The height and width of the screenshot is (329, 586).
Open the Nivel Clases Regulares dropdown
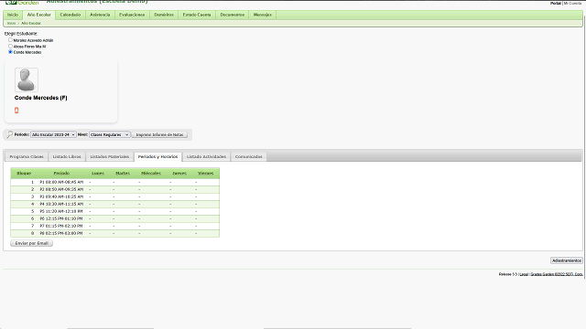click(x=110, y=134)
